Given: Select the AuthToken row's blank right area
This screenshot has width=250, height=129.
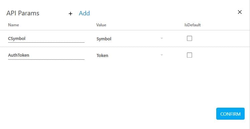Looking at the screenshot, I should (x=222, y=55).
